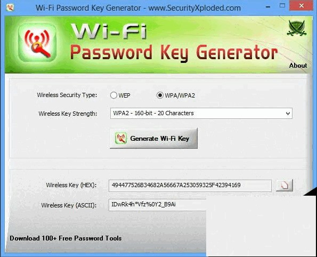Click the window title bar text

[x=139, y=8]
